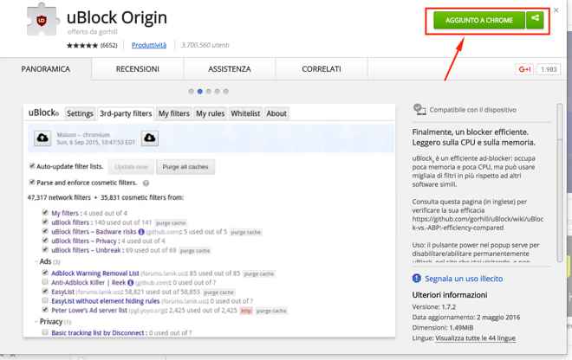Purge cache for the EasyList entry

(x=218, y=292)
